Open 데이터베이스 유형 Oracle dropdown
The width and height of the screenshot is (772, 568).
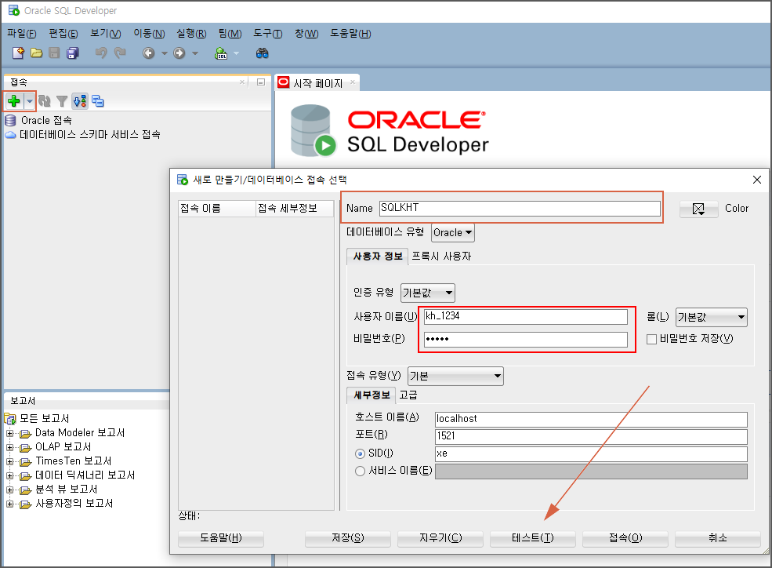pos(453,232)
